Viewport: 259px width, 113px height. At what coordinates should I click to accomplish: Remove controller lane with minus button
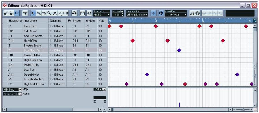[105, 101]
